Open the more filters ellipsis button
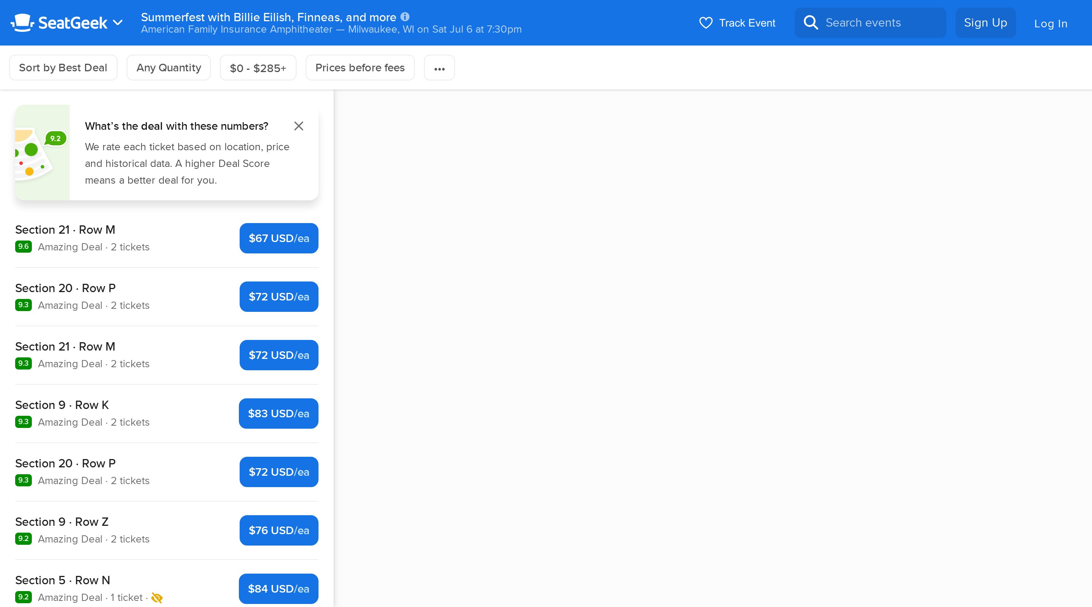This screenshot has width=1092, height=607. [x=439, y=68]
